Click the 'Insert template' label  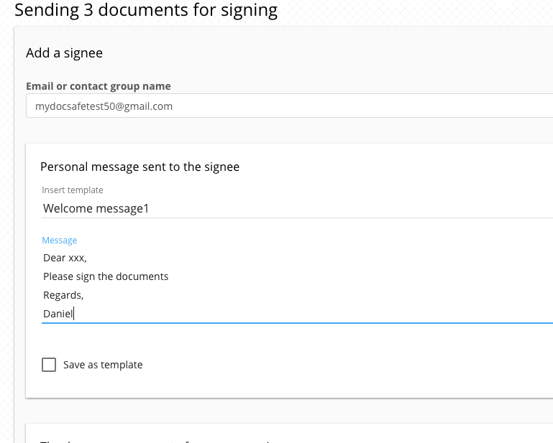(73, 190)
